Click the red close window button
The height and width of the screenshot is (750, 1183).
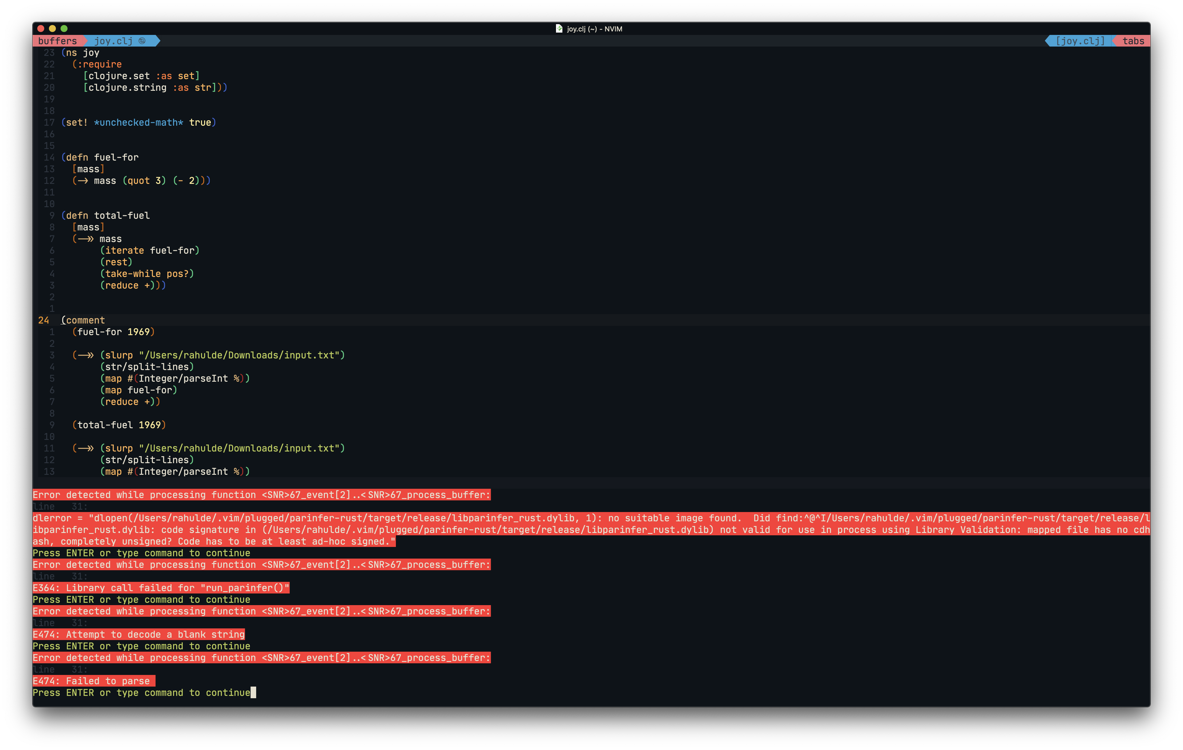click(x=41, y=29)
